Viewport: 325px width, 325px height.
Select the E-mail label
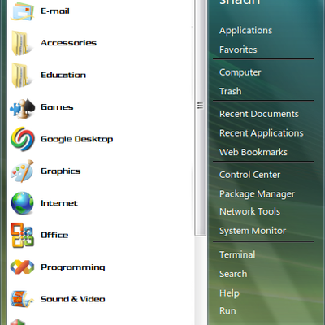click(x=55, y=11)
